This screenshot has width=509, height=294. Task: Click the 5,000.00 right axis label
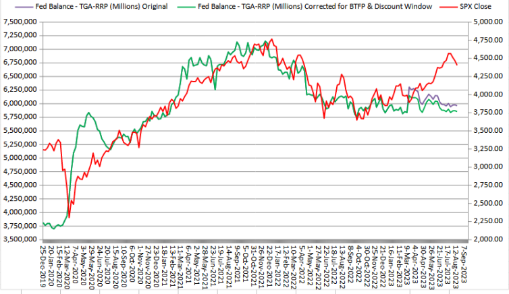click(x=488, y=22)
